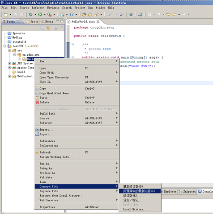213x214 pixels.
Task: Click the New wizard toolbar icon
Action: 6,14
